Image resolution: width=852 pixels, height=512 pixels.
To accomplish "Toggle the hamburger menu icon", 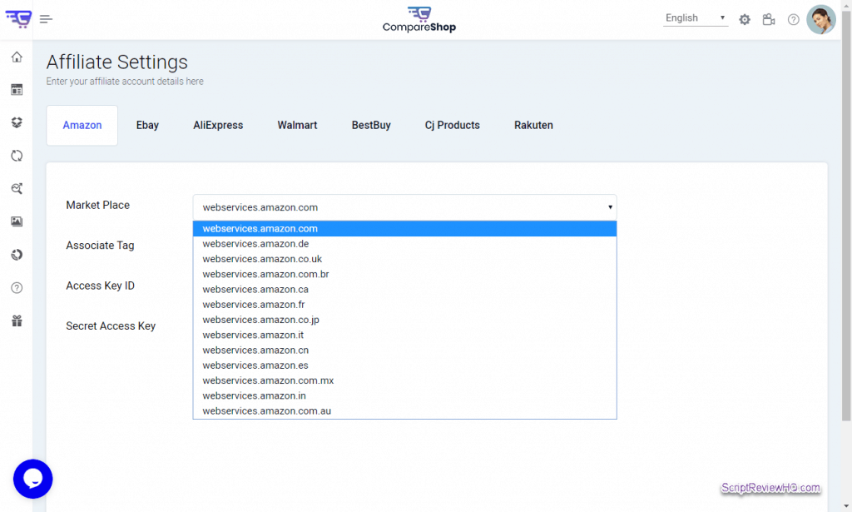I will click(47, 19).
